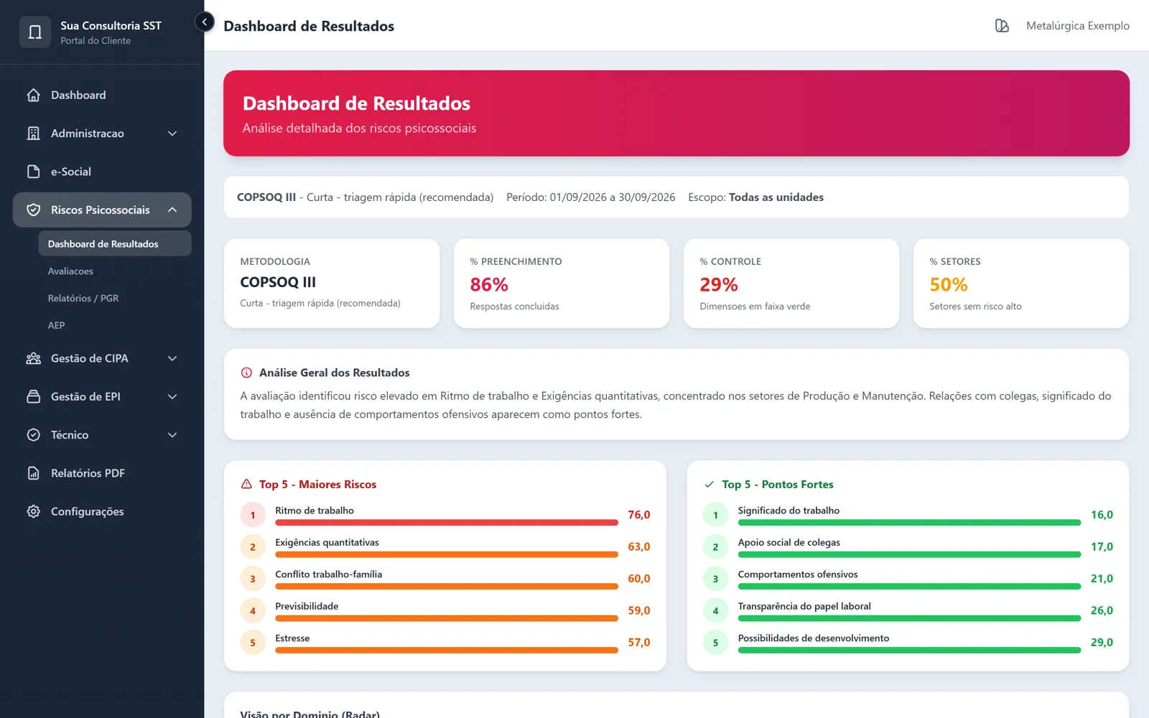Expand the Técnico chevron
Viewport: 1149px width, 718px height.
[172, 435]
